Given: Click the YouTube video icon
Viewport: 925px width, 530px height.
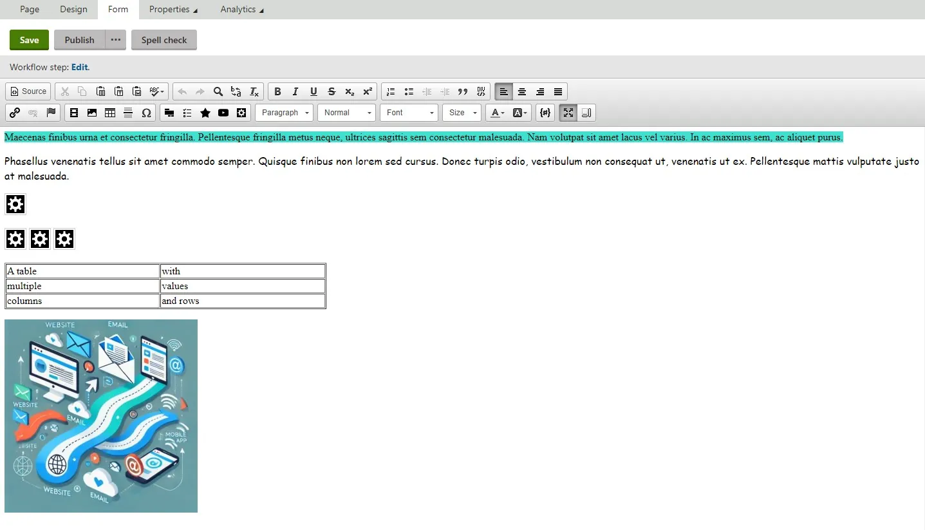Looking at the screenshot, I should click(223, 113).
